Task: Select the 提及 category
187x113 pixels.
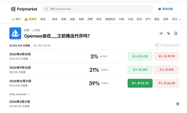Action: [x=157, y=19]
